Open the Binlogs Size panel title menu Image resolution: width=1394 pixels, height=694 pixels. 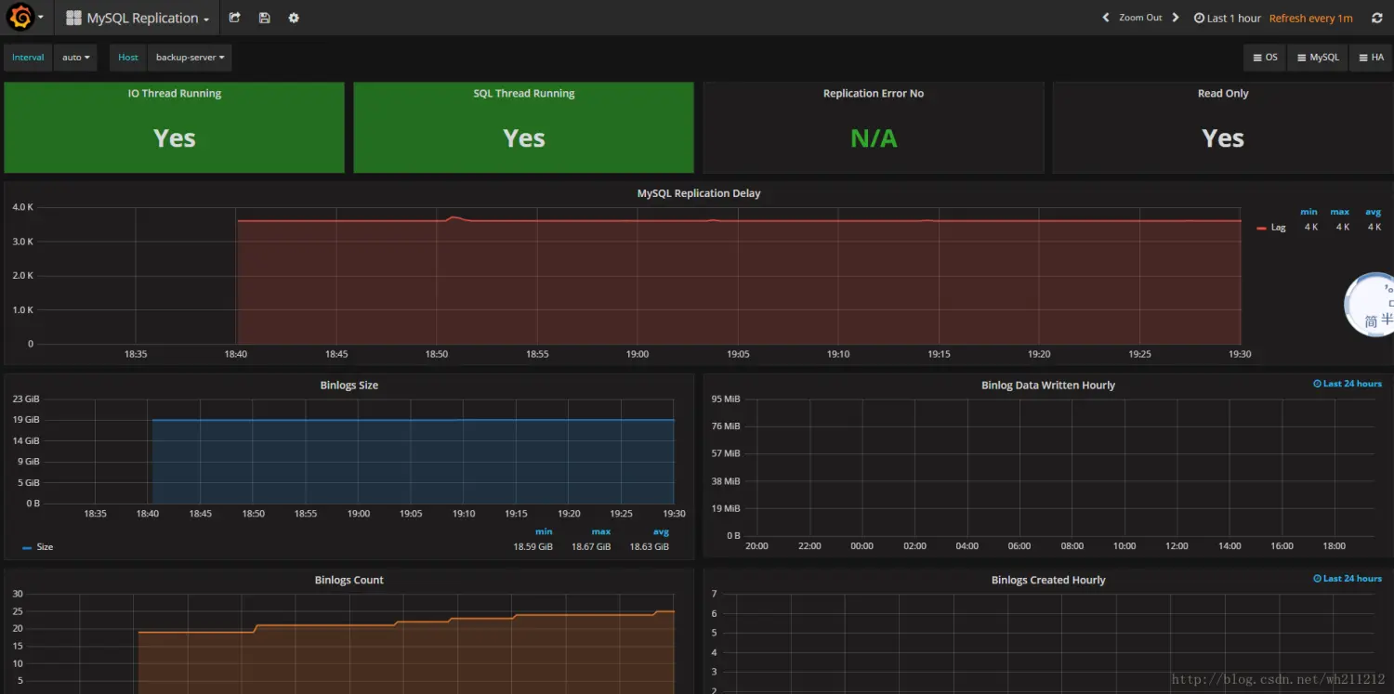click(x=349, y=385)
